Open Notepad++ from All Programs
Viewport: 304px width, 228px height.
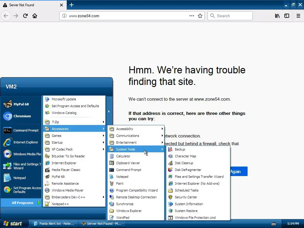click(x=75, y=204)
